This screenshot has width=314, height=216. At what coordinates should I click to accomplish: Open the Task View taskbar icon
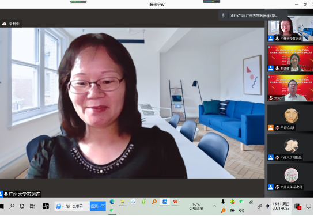32,206
